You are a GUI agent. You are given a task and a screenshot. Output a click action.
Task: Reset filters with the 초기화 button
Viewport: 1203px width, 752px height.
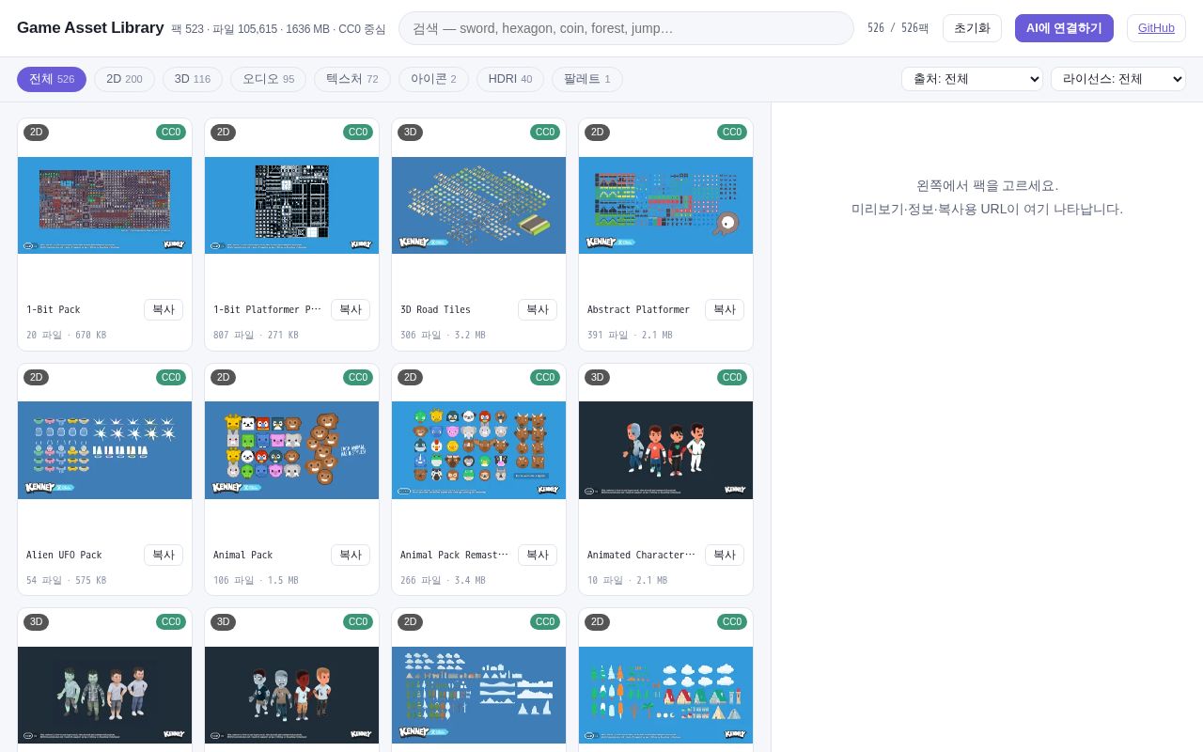[x=972, y=28]
